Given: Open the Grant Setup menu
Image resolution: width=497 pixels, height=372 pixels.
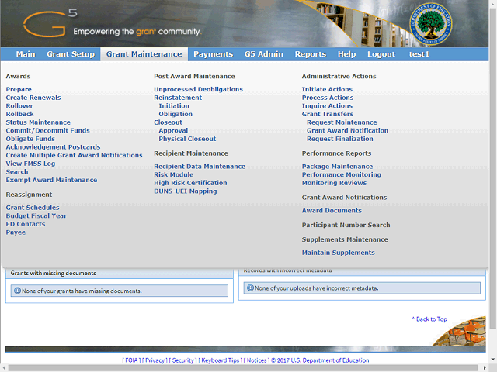Looking at the screenshot, I should click(71, 54).
